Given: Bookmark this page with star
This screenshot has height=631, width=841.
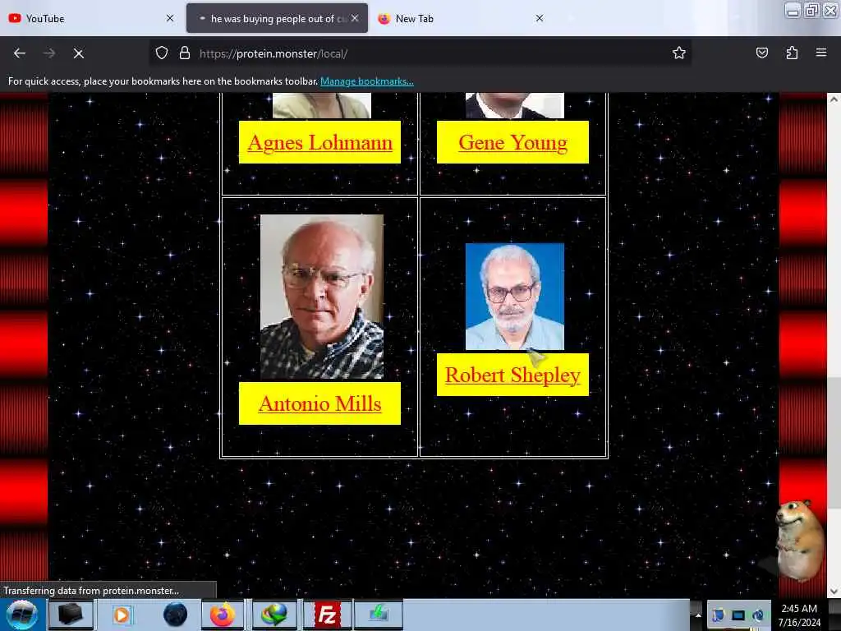Looking at the screenshot, I should pyautogui.click(x=679, y=53).
